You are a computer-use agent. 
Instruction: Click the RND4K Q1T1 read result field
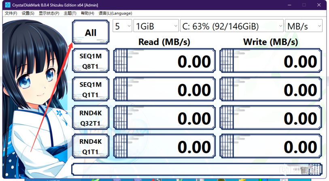click(x=164, y=146)
